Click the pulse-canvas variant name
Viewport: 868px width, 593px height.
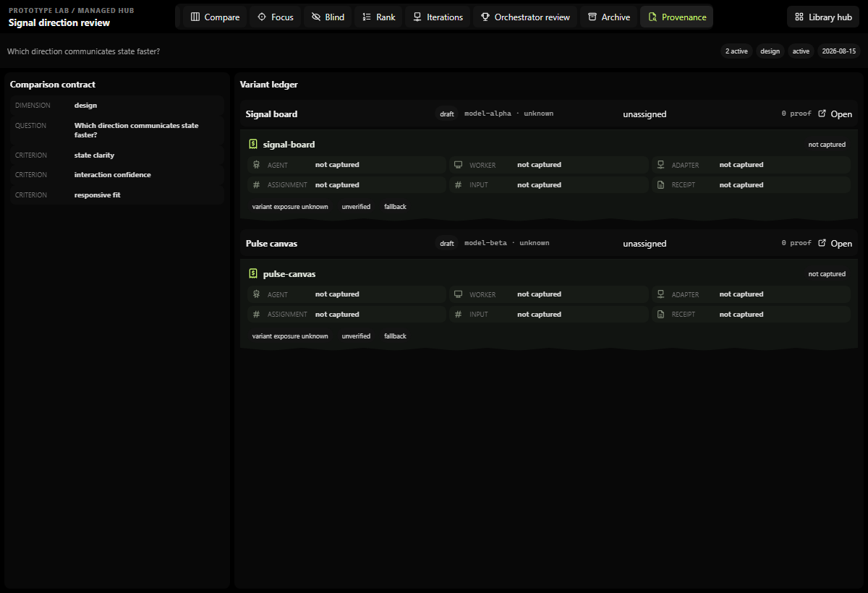[289, 274]
